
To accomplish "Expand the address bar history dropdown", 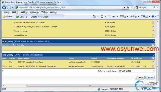I will (x=124, y=7).
